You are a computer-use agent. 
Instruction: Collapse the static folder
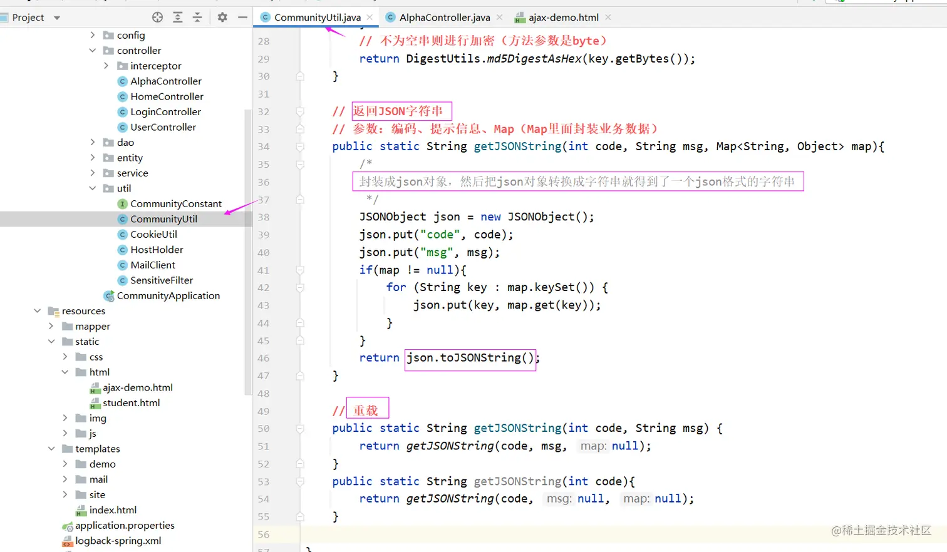51,341
